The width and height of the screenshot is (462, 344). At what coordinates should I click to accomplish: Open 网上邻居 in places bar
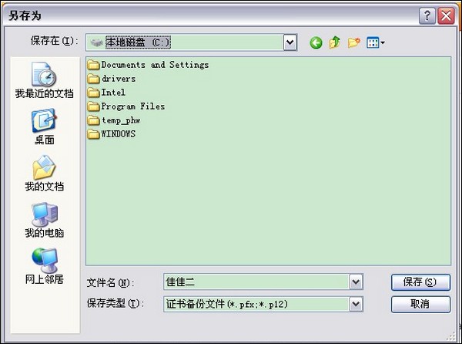pos(44,265)
